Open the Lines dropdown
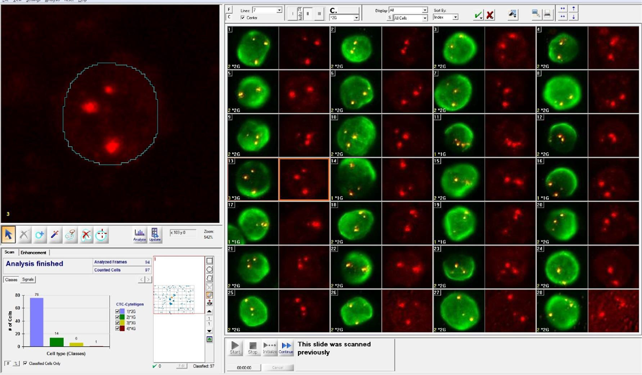 tap(279, 10)
